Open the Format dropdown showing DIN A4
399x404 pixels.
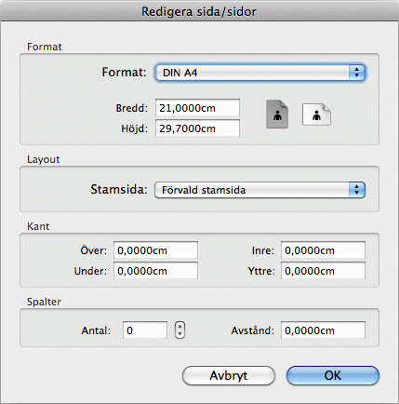point(259,73)
